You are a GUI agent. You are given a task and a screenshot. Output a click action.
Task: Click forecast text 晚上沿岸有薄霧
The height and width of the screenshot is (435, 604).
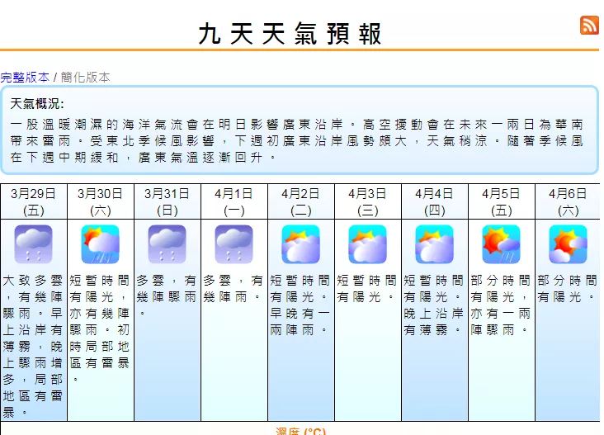coord(433,322)
